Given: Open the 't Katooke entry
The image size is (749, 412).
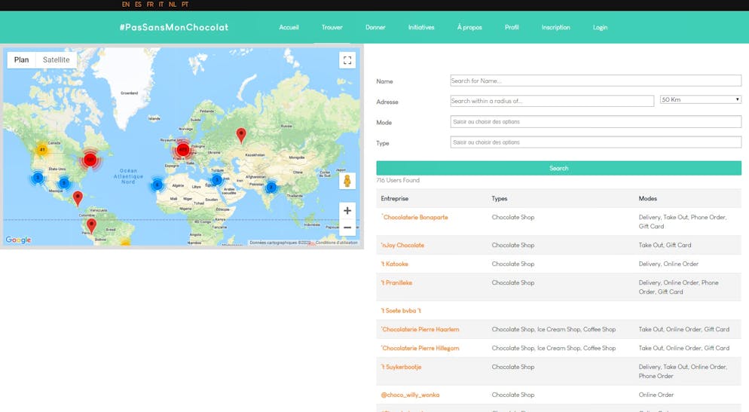Looking at the screenshot, I should [395, 264].
